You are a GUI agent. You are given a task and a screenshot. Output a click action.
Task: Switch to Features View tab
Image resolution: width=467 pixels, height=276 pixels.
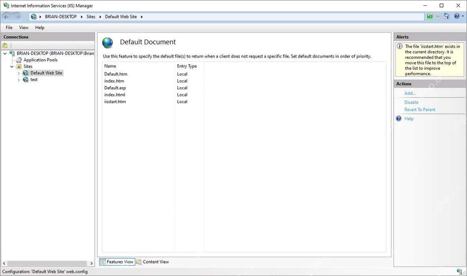click(x=117, y=262)
